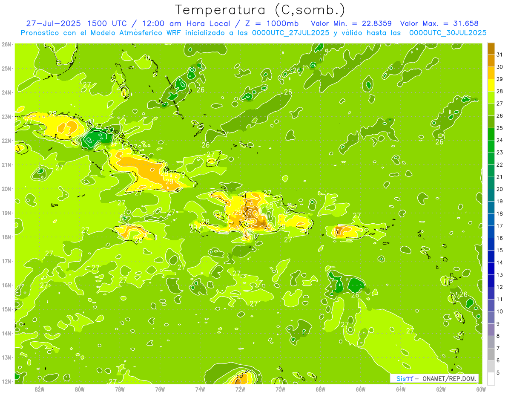Click the latitude axis label 22N
This screenshot has height=395, width=511.
pos(6,141)
